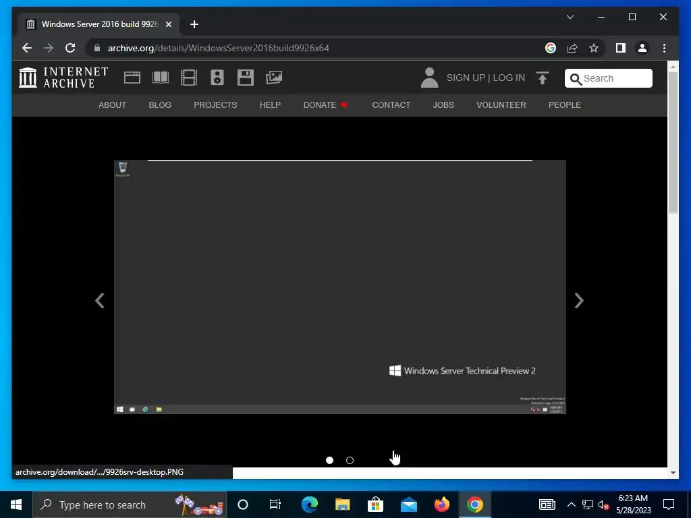Open a new tab

(194, 24)
